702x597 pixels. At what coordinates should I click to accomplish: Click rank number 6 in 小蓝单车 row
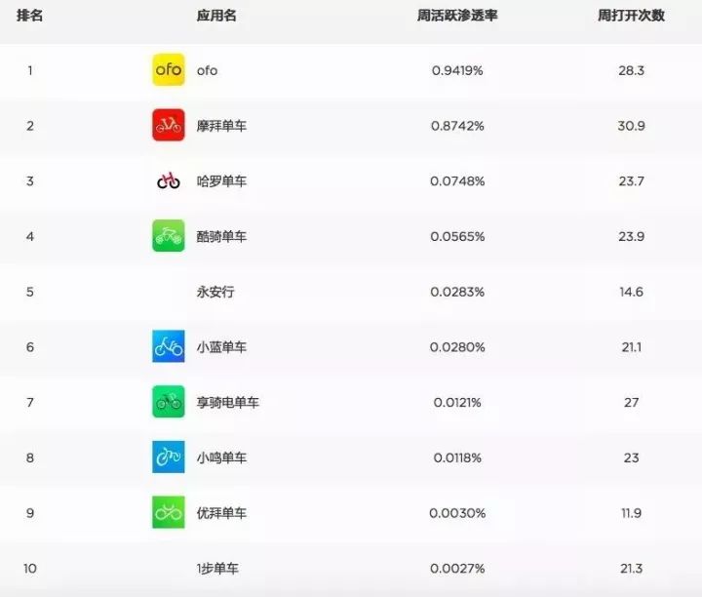pos(30,347)
